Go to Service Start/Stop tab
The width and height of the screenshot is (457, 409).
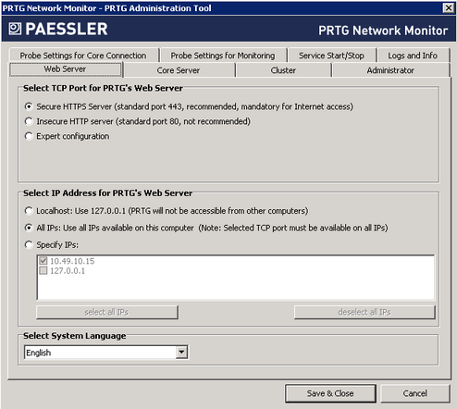click(331, 56)
